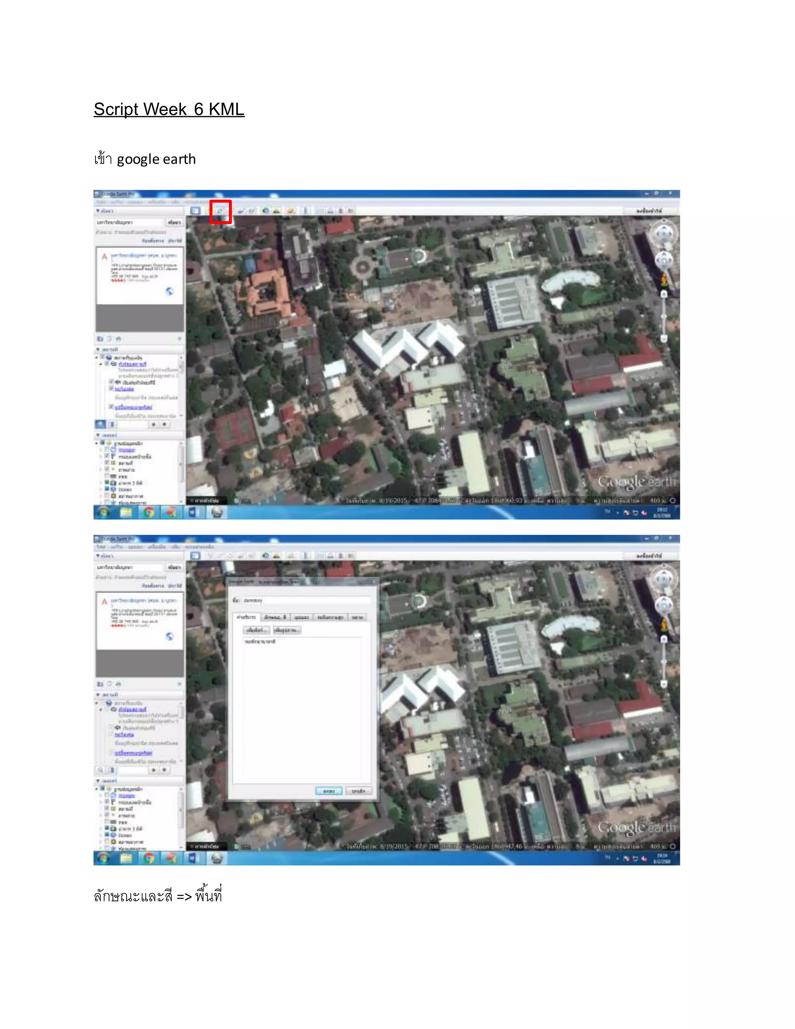Screen dimensions: 795x1029
Task: Open the File menu in second screenshot
Action: coord(101,547)
